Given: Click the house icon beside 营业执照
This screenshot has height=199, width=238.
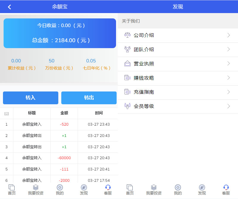Looking at the screenshot, I should (127, 64).
